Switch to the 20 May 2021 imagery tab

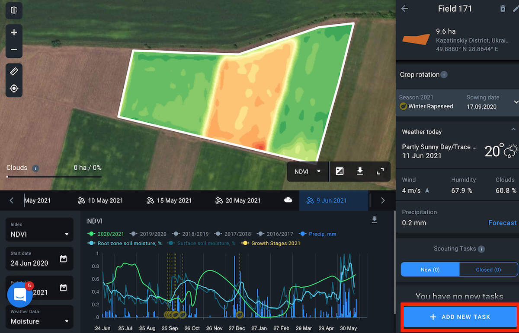point(238,200)
